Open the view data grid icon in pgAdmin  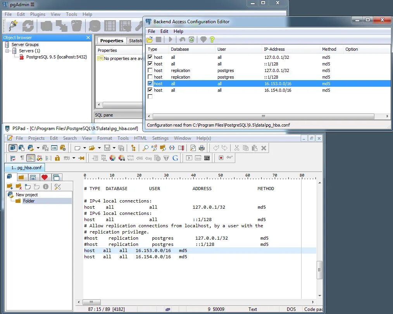point(110,26)
